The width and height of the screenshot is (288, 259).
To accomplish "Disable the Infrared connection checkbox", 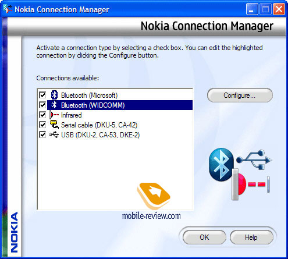I will tap(42, 115).
